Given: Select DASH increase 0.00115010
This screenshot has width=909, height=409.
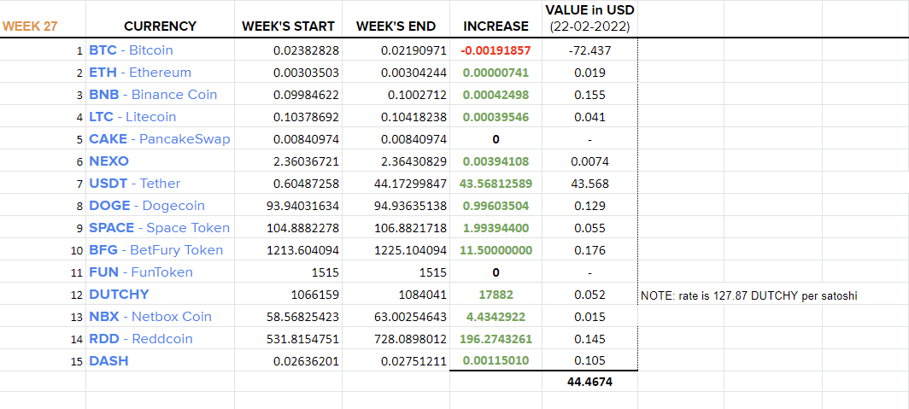Looking at the screenshot, I should pos(496,361).
